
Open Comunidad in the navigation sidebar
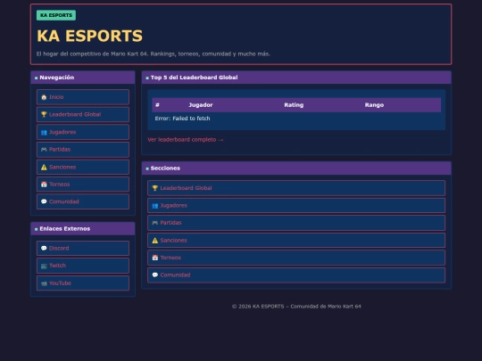83,201
